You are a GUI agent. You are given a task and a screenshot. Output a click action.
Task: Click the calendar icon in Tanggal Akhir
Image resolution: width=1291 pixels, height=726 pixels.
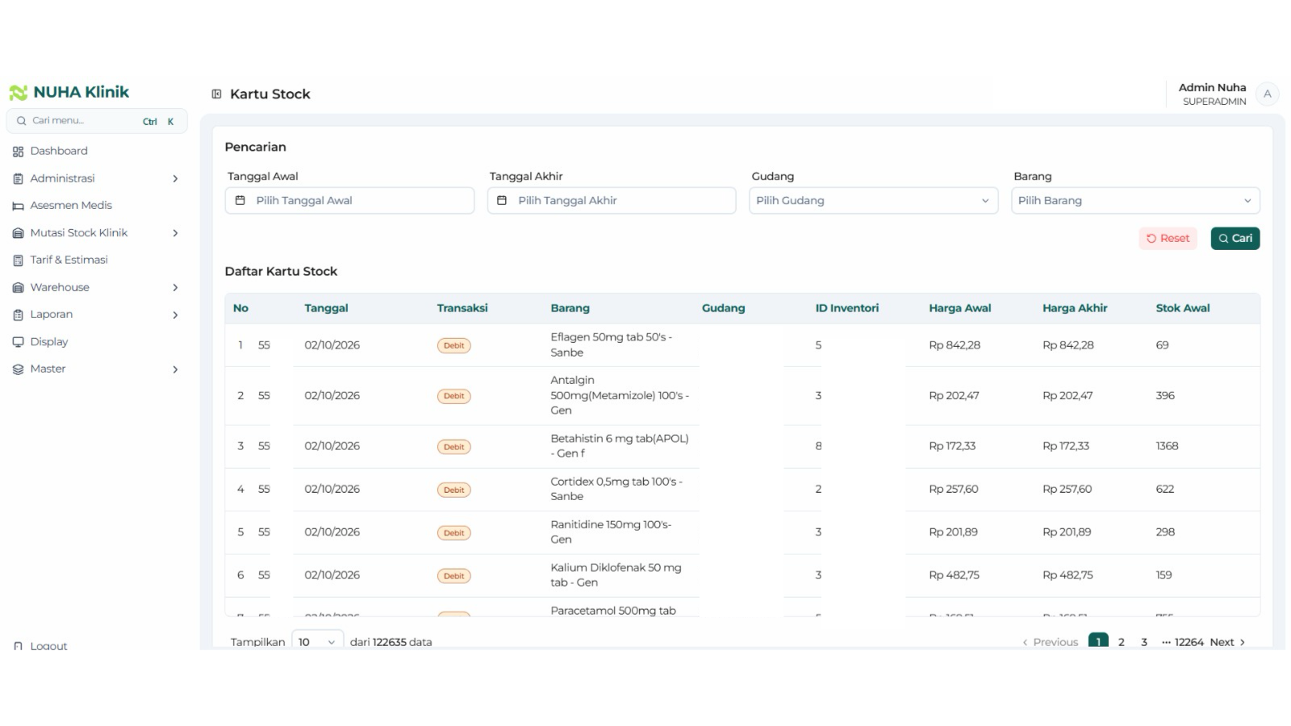pyautogui.click(x=502, y=200)
